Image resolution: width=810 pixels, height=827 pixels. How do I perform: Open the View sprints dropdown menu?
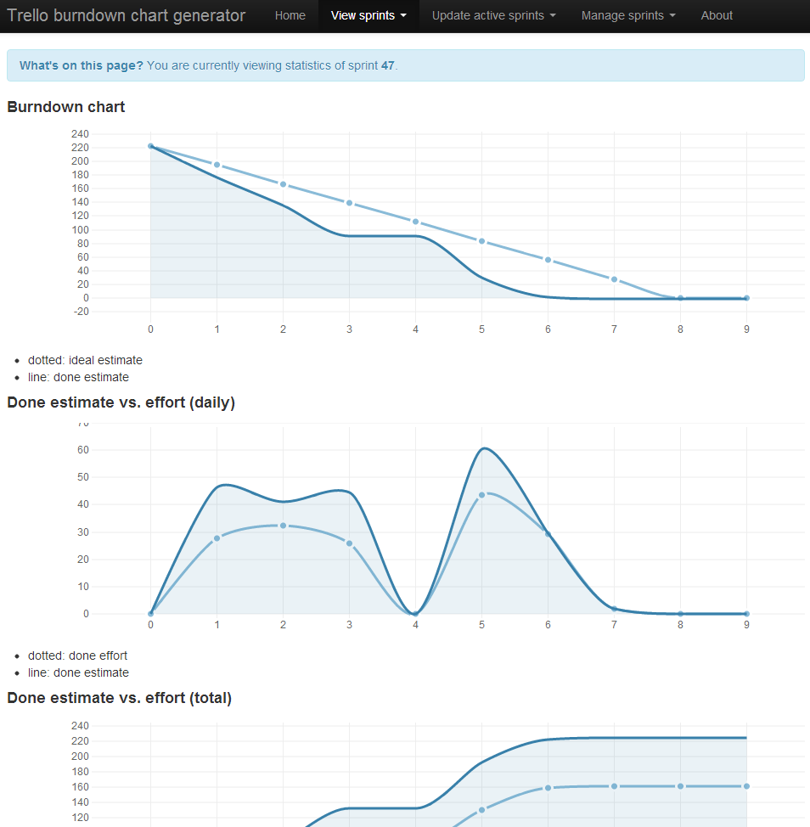click(x=368, y=16)
